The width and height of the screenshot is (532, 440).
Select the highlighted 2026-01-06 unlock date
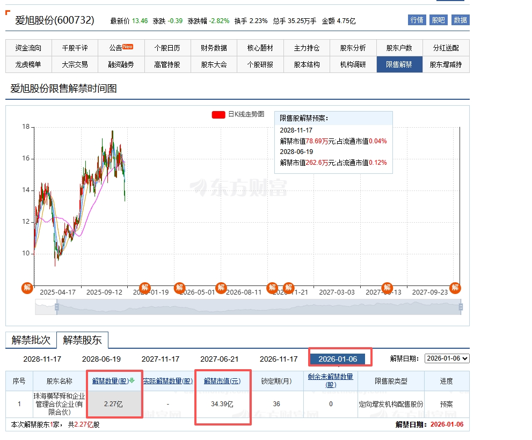point(338,359)
